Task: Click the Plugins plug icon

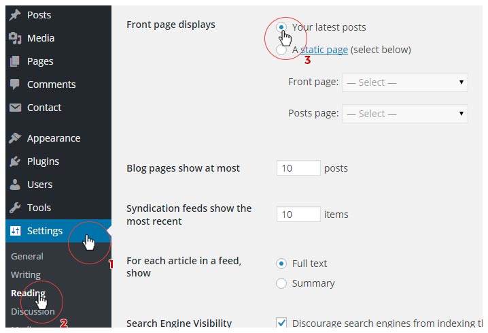Action: pyautogui.click(x=15, y=161)
